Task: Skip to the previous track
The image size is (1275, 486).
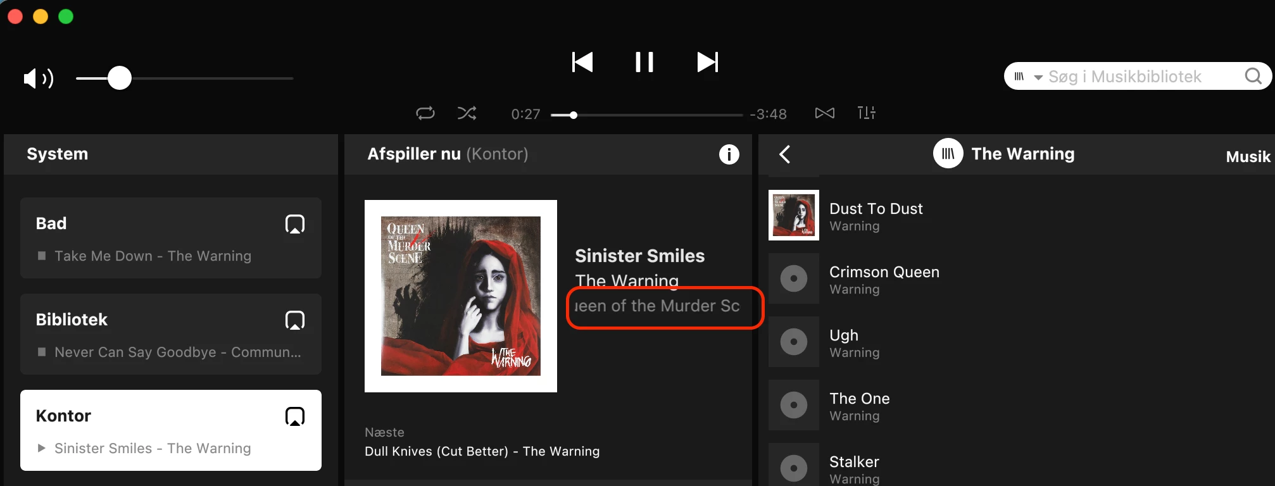Action: point(582,62)
